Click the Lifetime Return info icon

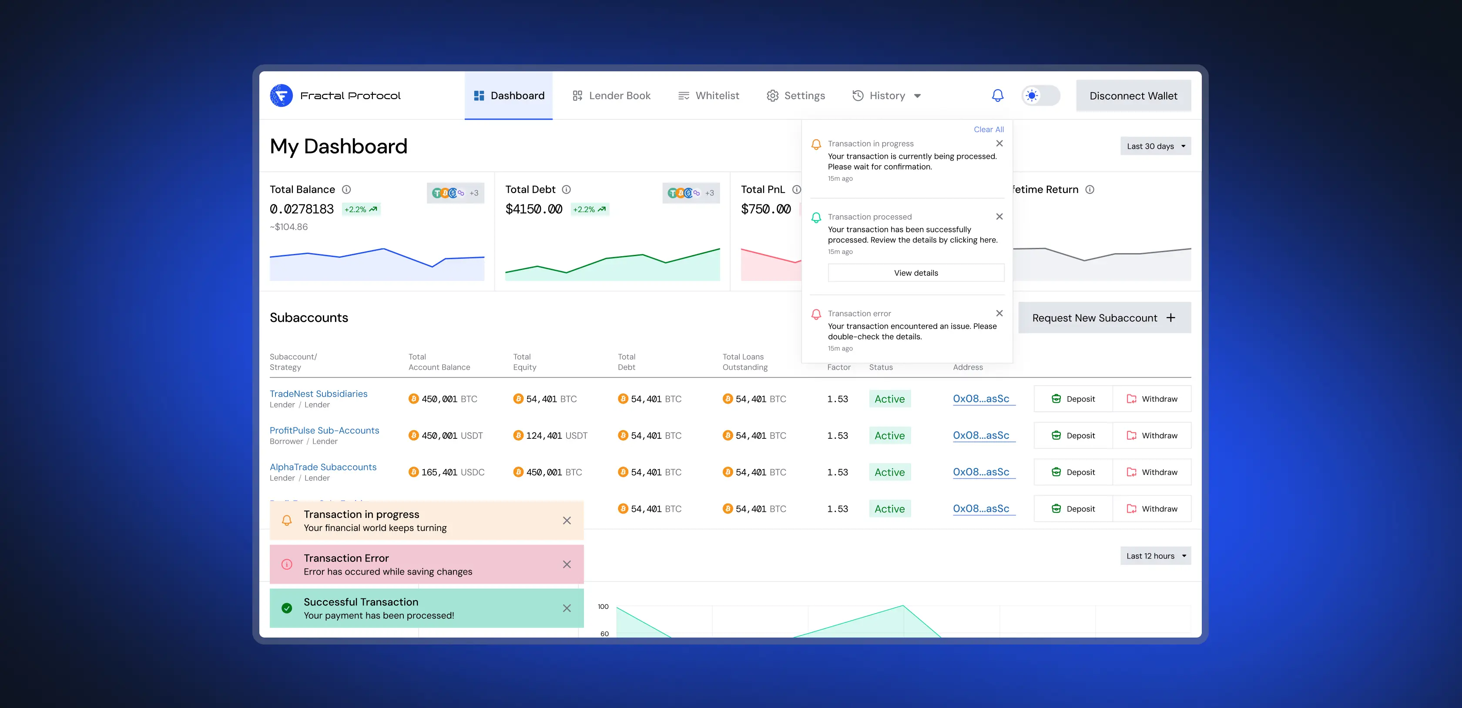click(x=1089, y=190)
